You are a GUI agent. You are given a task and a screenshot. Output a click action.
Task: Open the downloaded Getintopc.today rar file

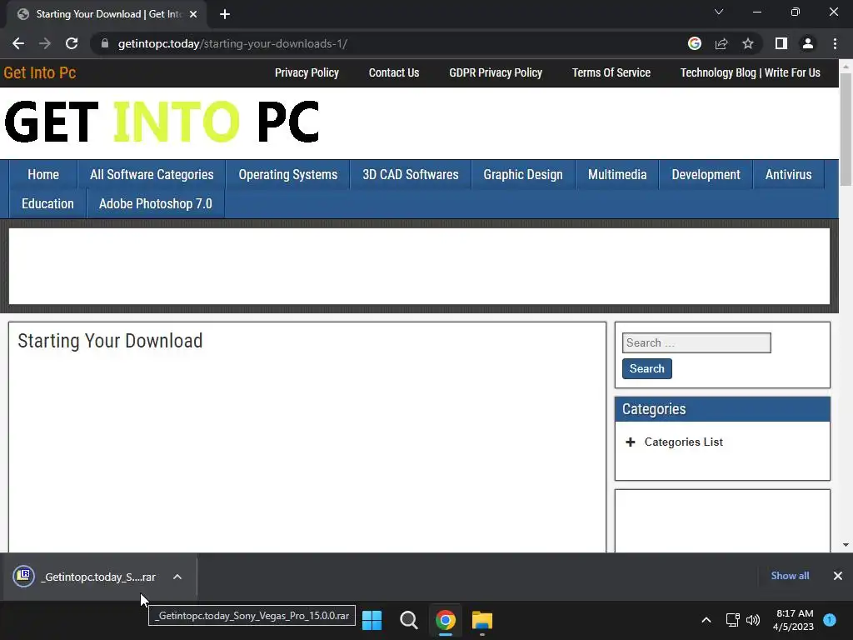point(98,577)
